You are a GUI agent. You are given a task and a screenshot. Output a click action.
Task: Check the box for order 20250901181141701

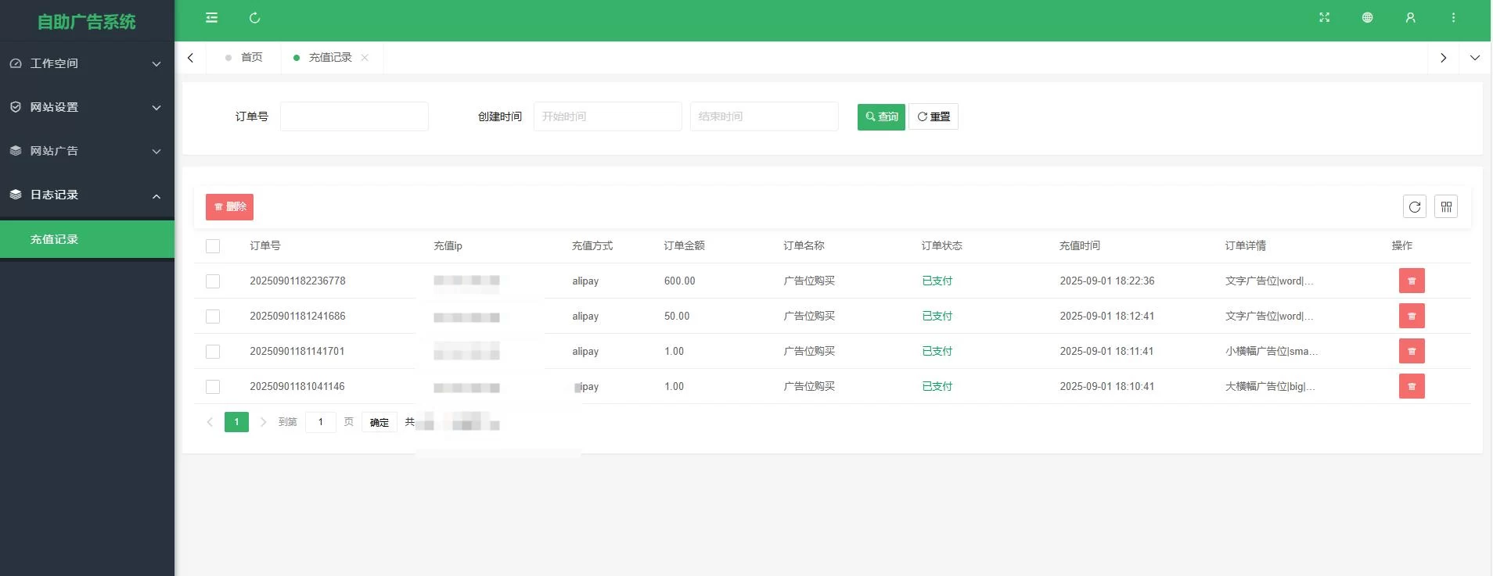click(x=213, y=352)
